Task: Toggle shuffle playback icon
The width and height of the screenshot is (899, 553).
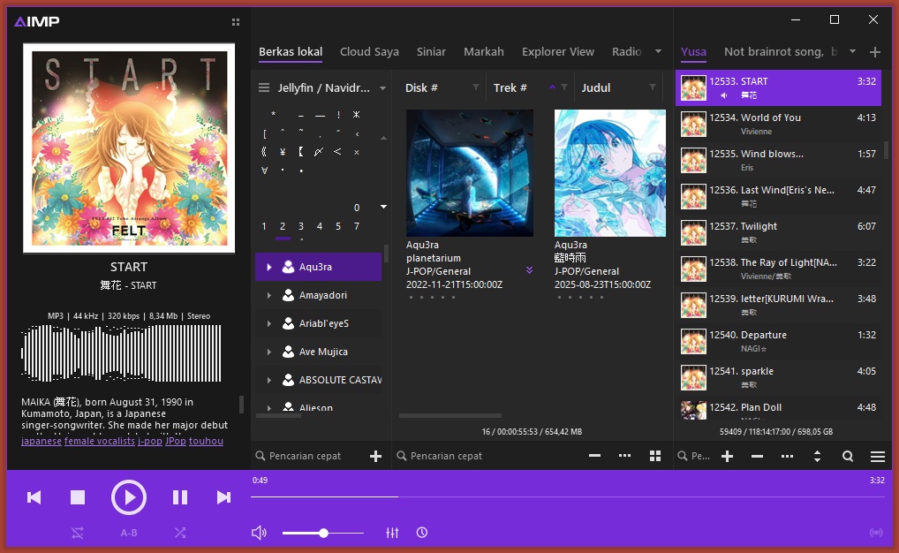Action: [180, 533]
